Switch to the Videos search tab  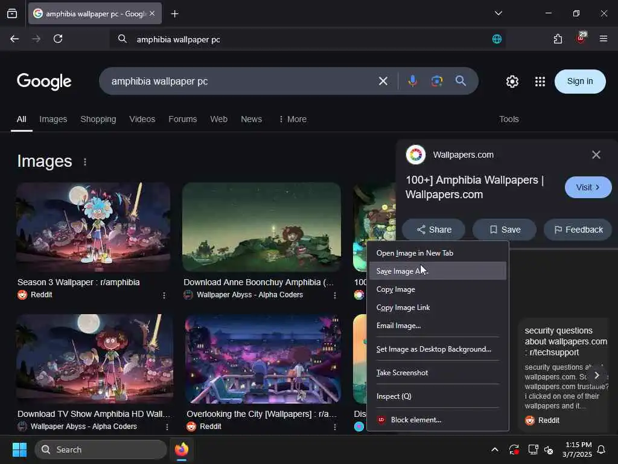[142, 119]
